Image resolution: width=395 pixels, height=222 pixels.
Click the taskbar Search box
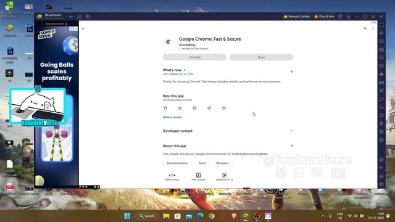[147, 216]
